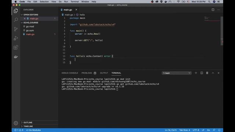Maximize panel with up chevron

(x=213, y=73)
